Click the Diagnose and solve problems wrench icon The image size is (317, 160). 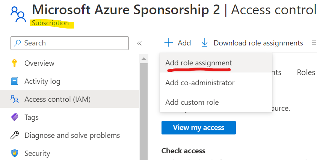pos(15,135)
